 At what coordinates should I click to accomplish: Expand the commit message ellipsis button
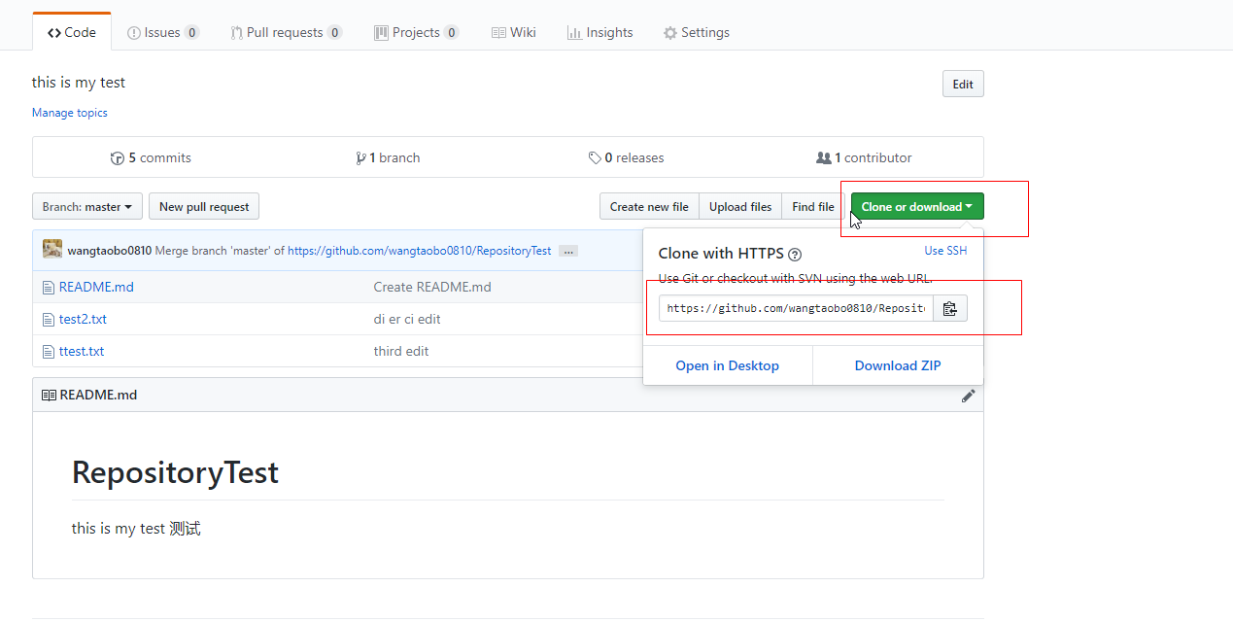coord(568,251)
